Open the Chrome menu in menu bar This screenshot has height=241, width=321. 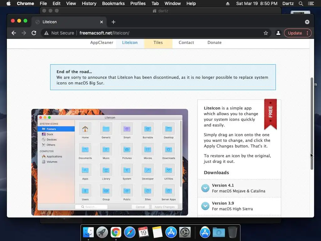coord(25,3)
